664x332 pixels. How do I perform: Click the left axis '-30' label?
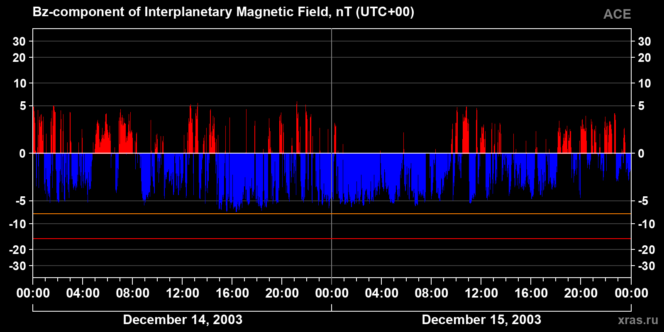tap(18, 266)
